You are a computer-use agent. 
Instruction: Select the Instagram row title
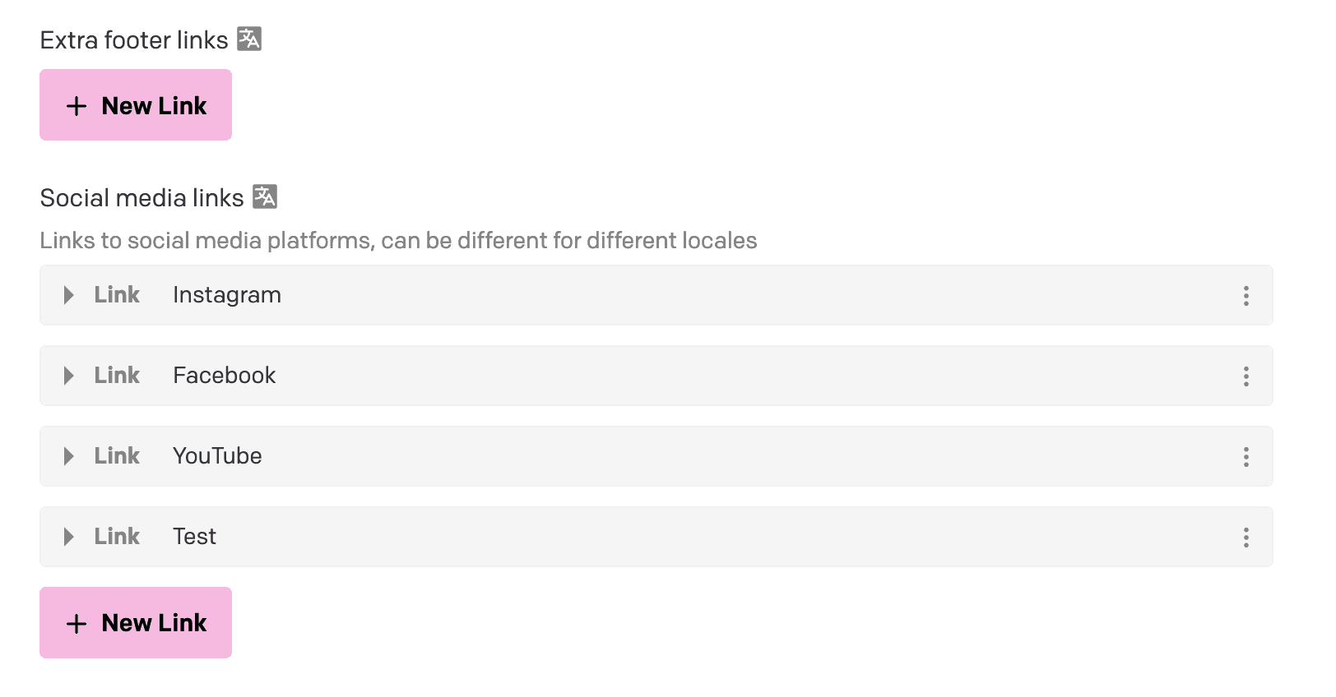click(226, 295)
